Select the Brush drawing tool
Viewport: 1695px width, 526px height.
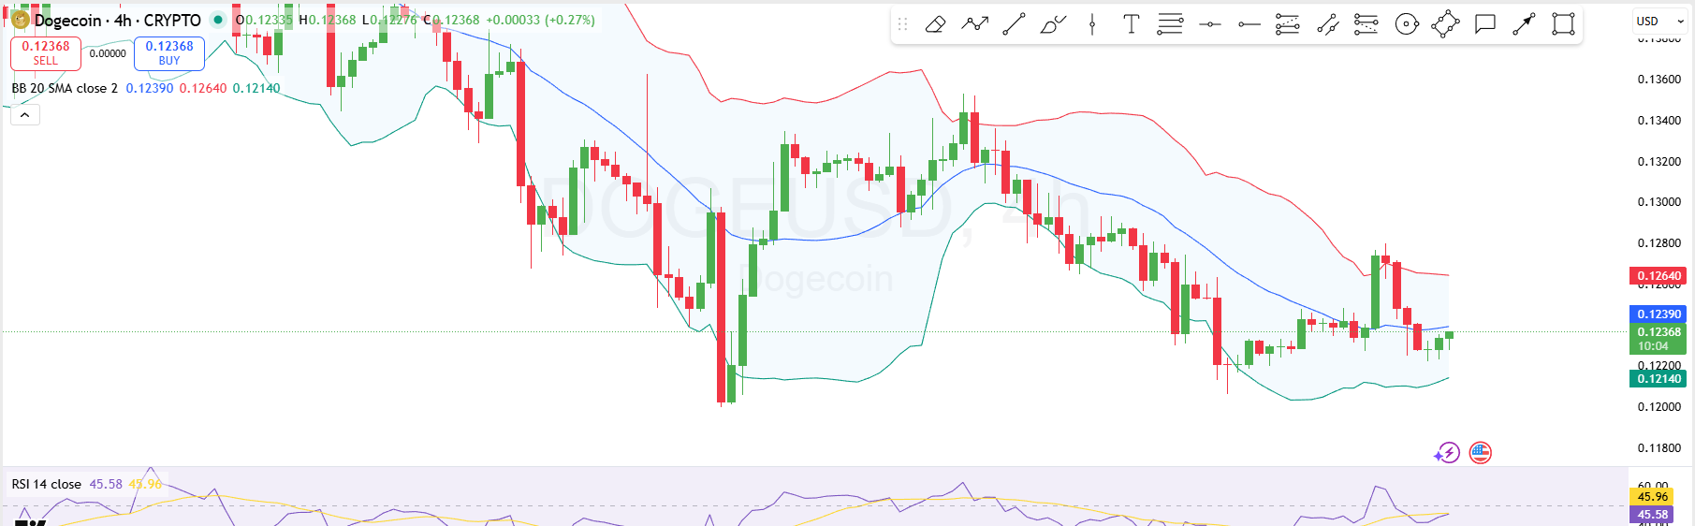tap(1053, 24)
